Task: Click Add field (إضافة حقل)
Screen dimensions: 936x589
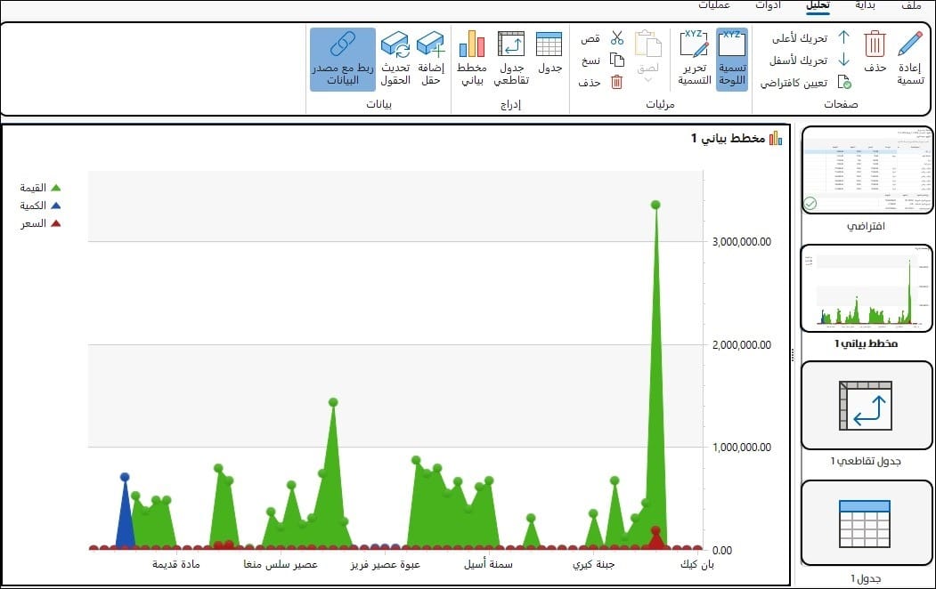Action: [x=430, y=59]
